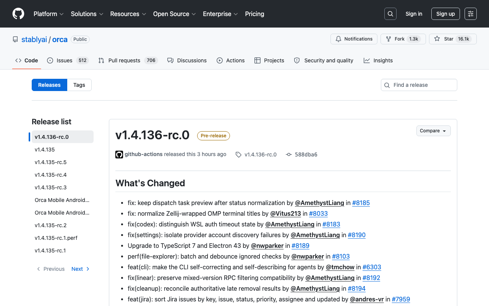Open pull request #8185 link

pyautogui.click(x=361, y=203)
